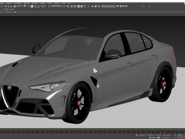This screenshot has width=185, height=139.
Task: Click the Edit Named Selection Sets icon
Action: [49, 6]
